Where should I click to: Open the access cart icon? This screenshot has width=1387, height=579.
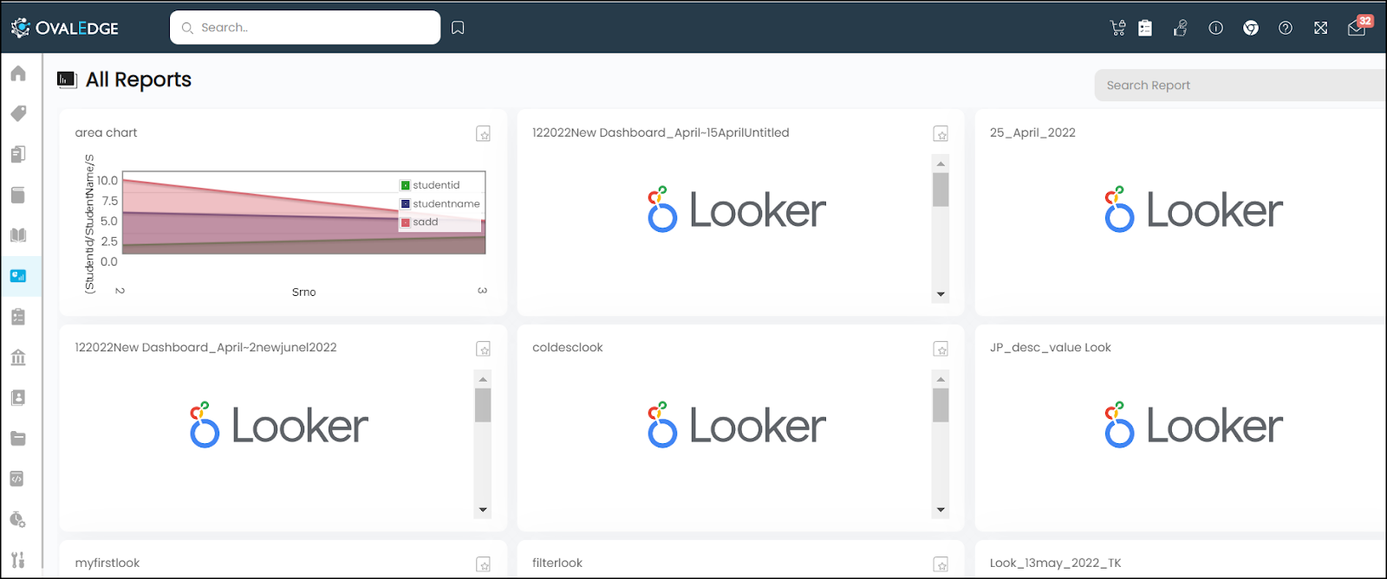(x=1117, y=28)
